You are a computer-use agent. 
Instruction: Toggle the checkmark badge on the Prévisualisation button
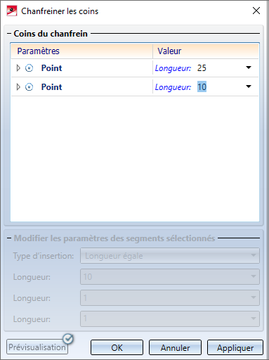68,339
